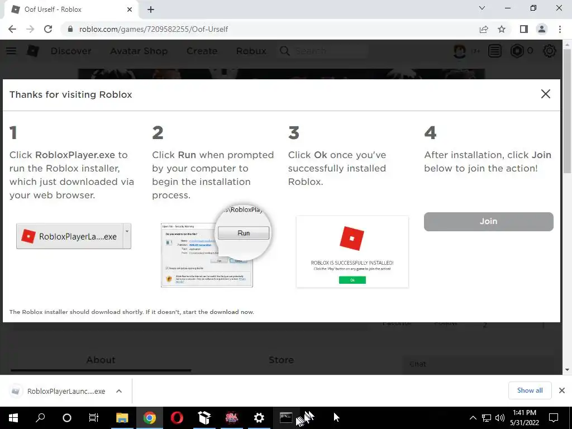Click the scroll down arrow of the page
The width and height of the screenshot is (572, 429).
pos(567,370)
